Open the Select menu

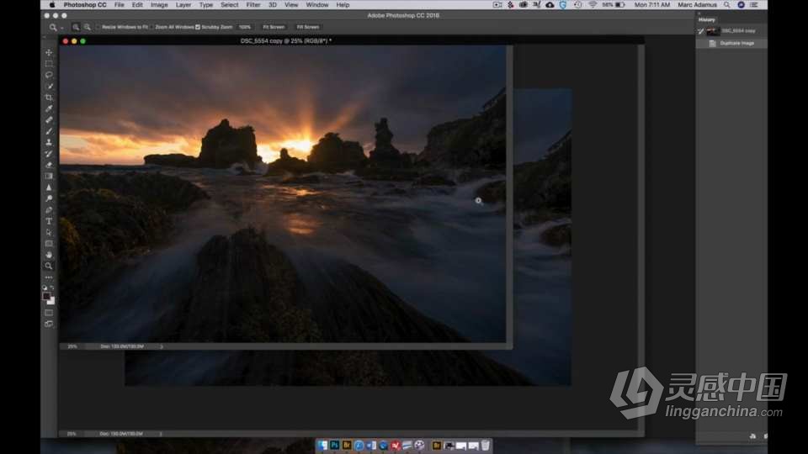[229, 5]
